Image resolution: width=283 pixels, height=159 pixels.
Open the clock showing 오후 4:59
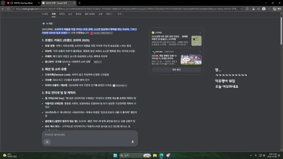pyautogui.click(x=273, y=155)
